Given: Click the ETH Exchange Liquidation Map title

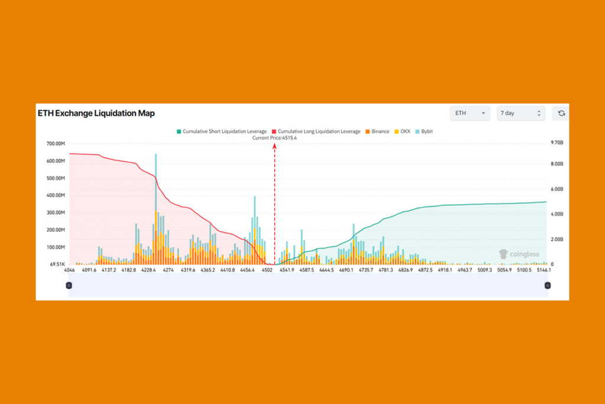Looking at the screenshot, I should (x=96, y=113).
